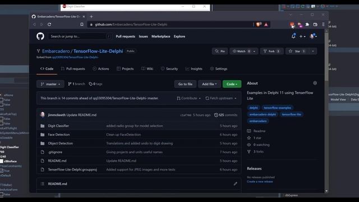Screen dimensions: 359x202
Task: Click Explore in the top navigation
Action: tap(179, 36)
